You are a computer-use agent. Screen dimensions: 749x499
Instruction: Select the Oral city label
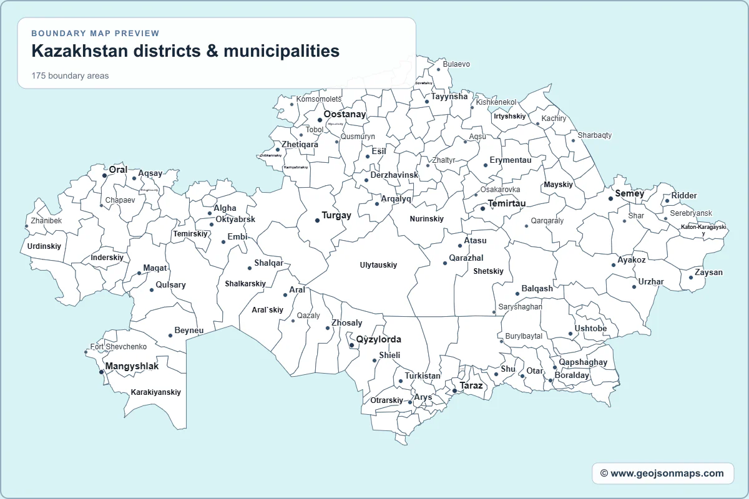pos(118,170)
